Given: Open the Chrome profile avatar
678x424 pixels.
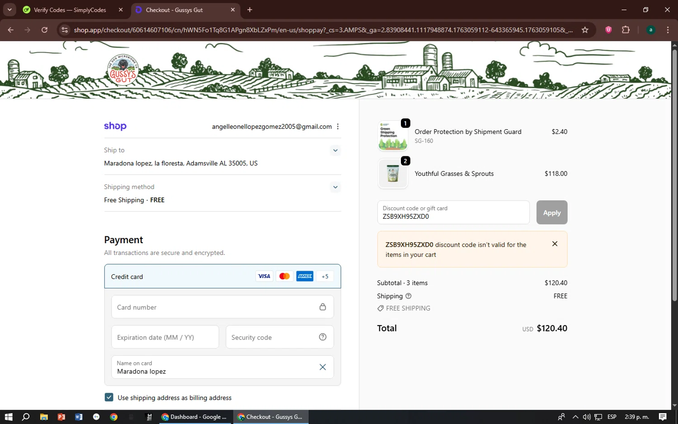Looking at the screenshot, I should (651, 30).
